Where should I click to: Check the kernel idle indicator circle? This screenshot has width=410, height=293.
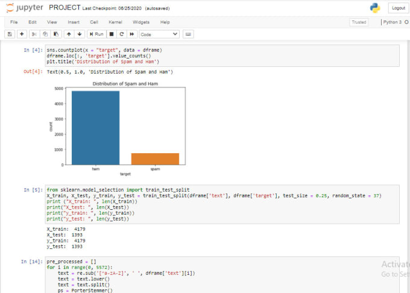coord(406,22)
